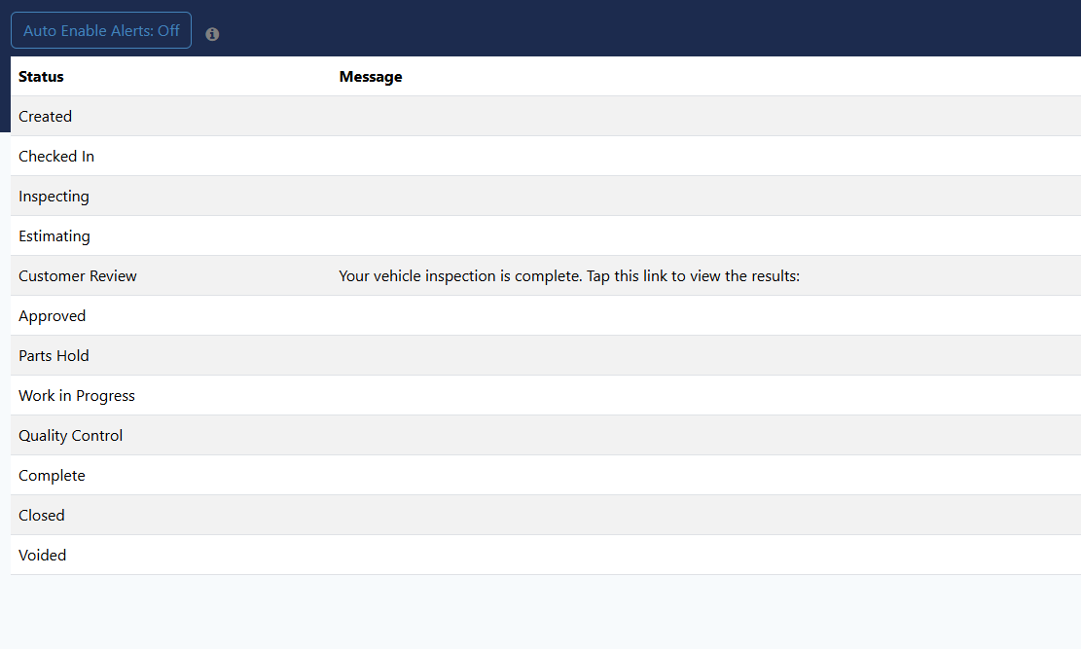
Task: Open the Checked In status row
Action: [546, 156]
